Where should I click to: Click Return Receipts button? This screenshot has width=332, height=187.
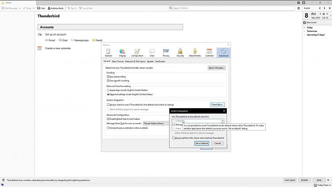click(x=216, y=68)
